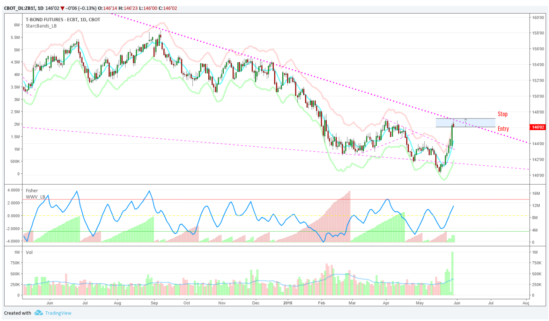Click the TradingView cloud logo icon
This screenshot has width=549, height=321.
pyautogui.click(x=38, y=313)
